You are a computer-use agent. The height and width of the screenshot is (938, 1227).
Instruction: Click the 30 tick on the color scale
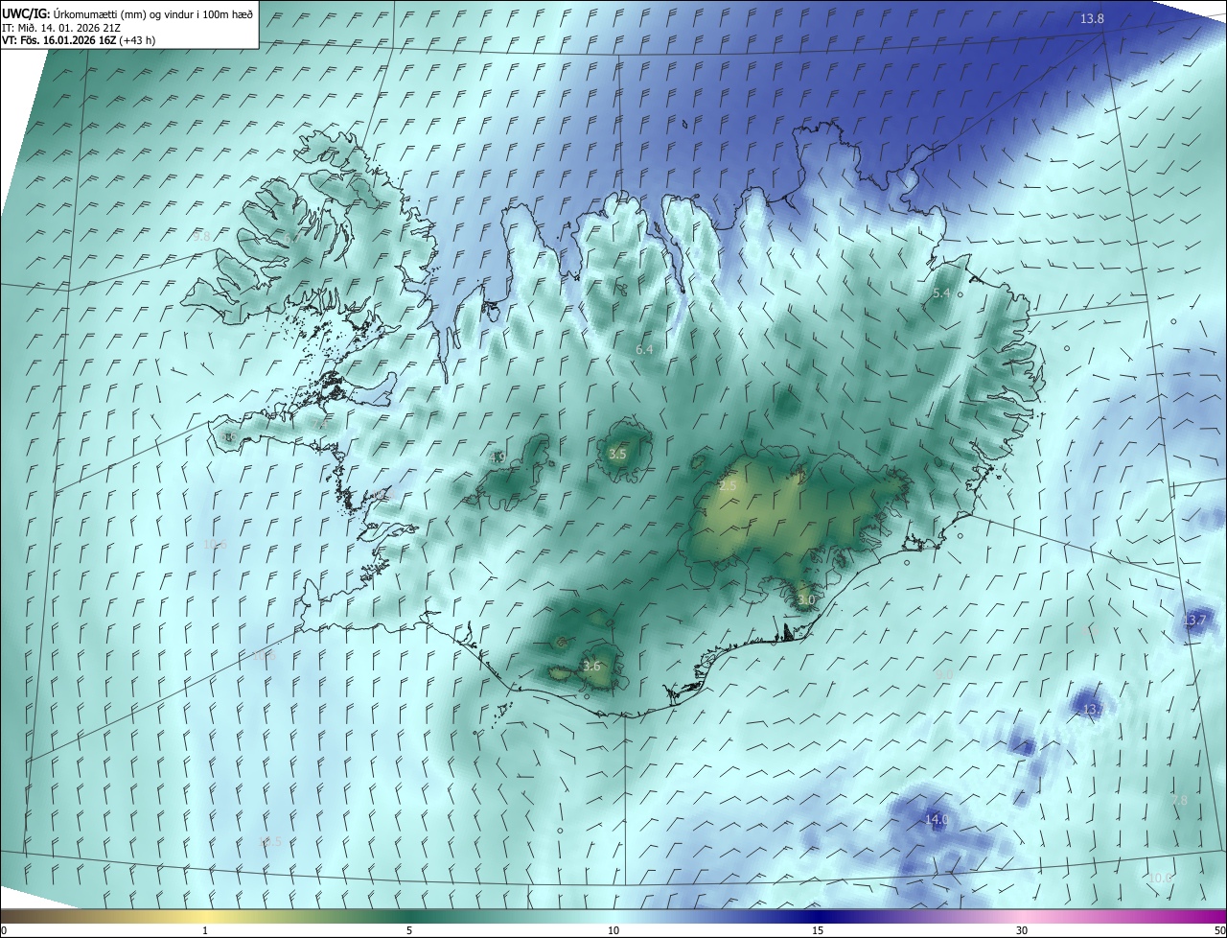(x=1022, y=931)
